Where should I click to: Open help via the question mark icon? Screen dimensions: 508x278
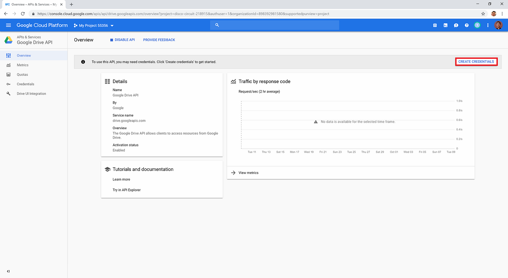point(467,25)
